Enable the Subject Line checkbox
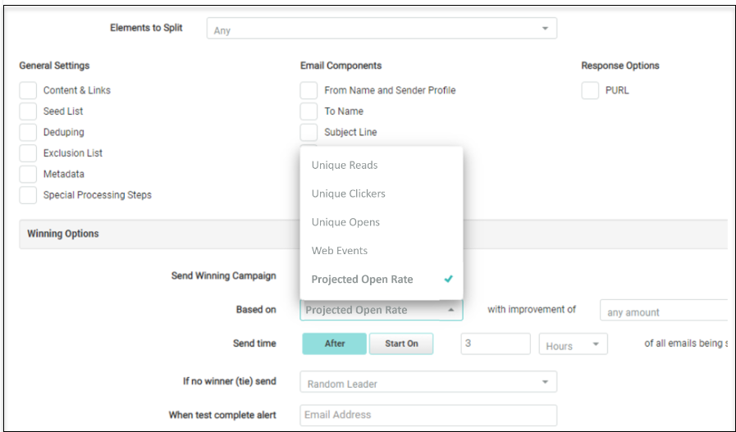 (309, 132)
